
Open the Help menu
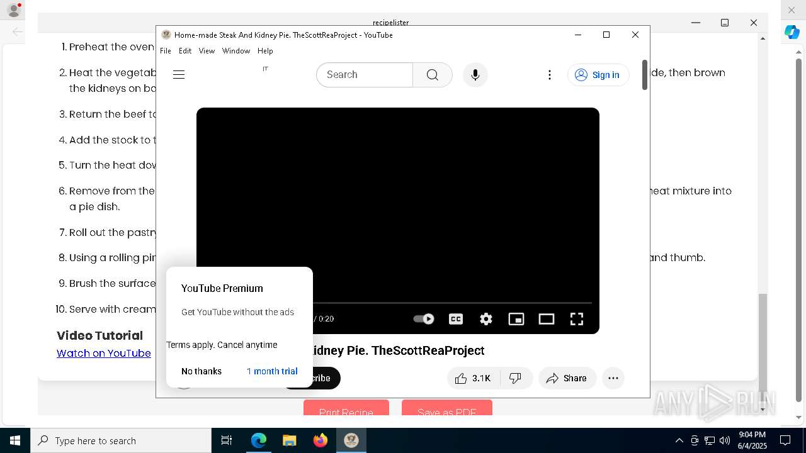point(265,51)
